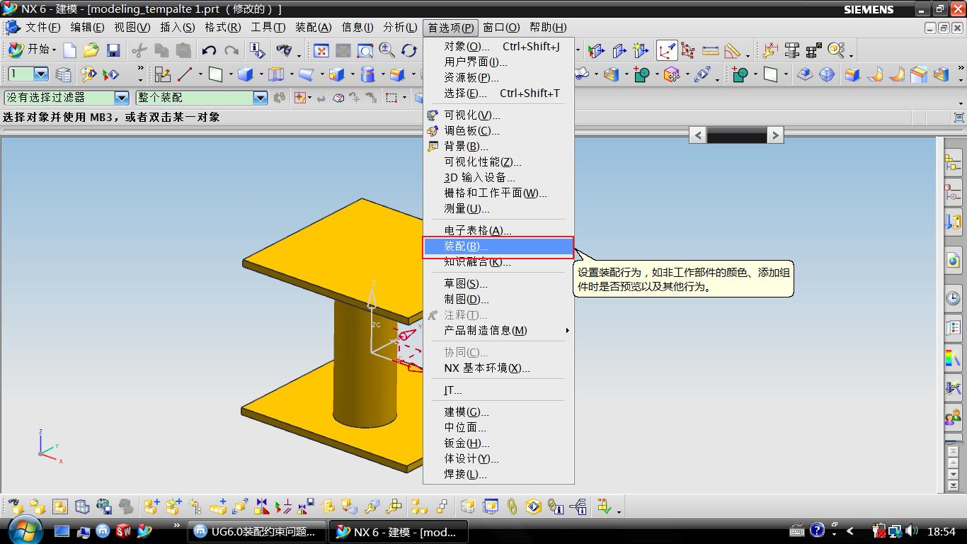Create a datum plane with its icon

tap(216, 74)
